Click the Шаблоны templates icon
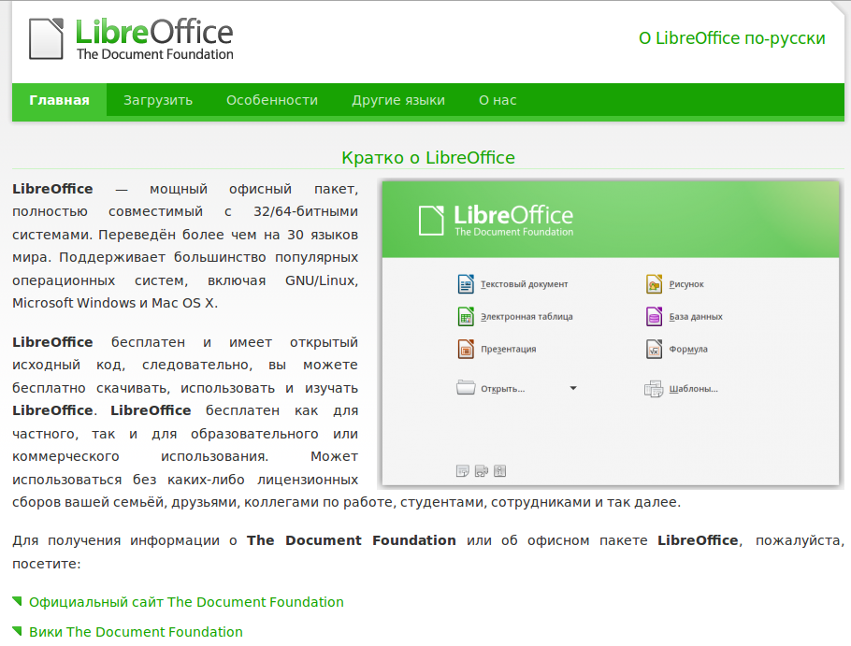 (654, 389)
